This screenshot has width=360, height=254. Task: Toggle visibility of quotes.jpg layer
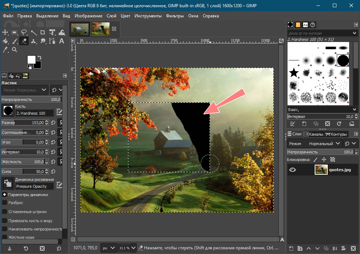click(293, 170)
